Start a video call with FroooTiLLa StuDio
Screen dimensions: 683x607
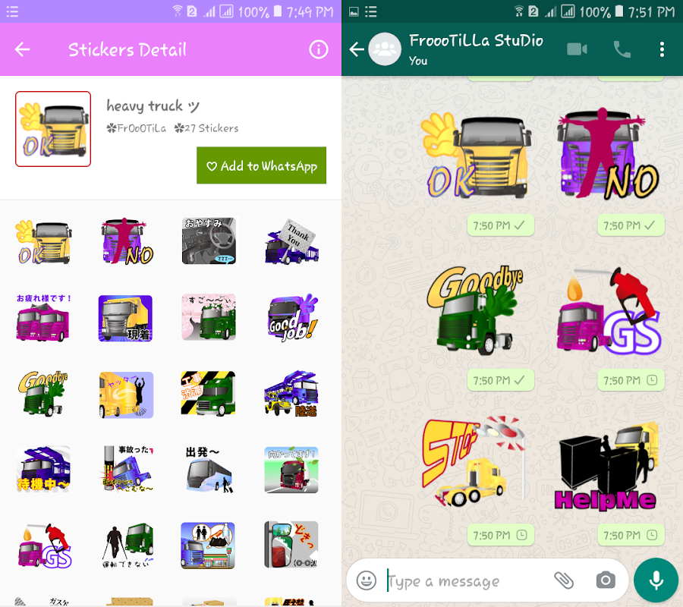(x=578, y=49)
